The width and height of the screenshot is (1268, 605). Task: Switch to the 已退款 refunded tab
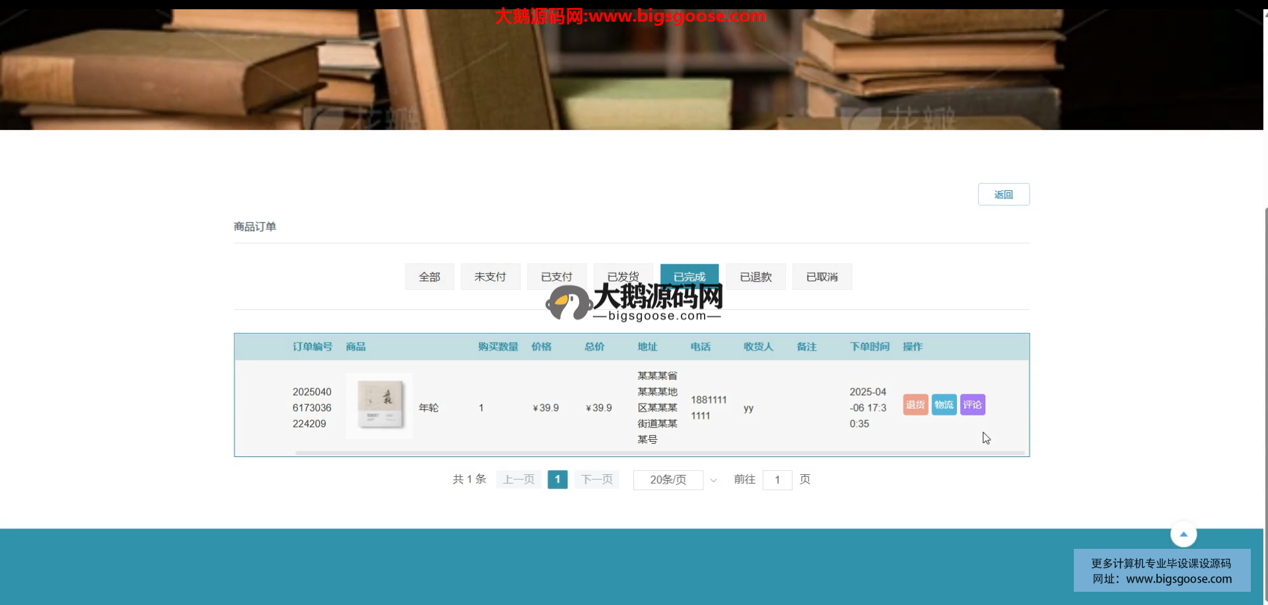(756, 277)
